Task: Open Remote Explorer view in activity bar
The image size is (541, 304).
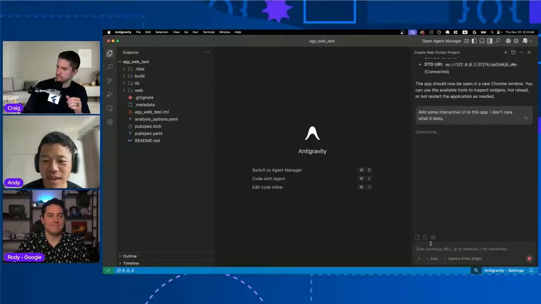Action: coord(110,109)
